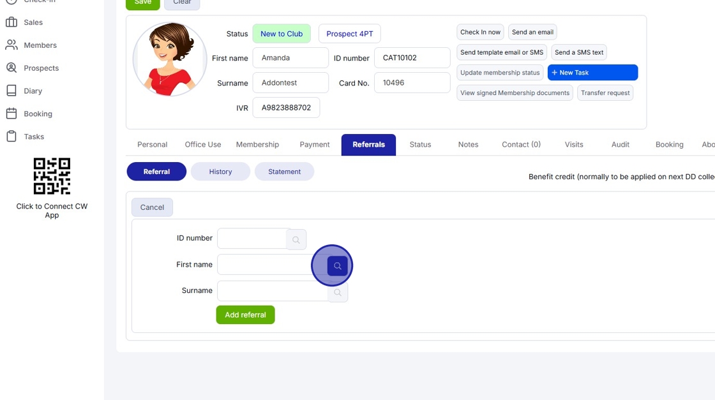715x400 pixels.
Task: Go to the Payment tab
Action: (x=315, y=144)
